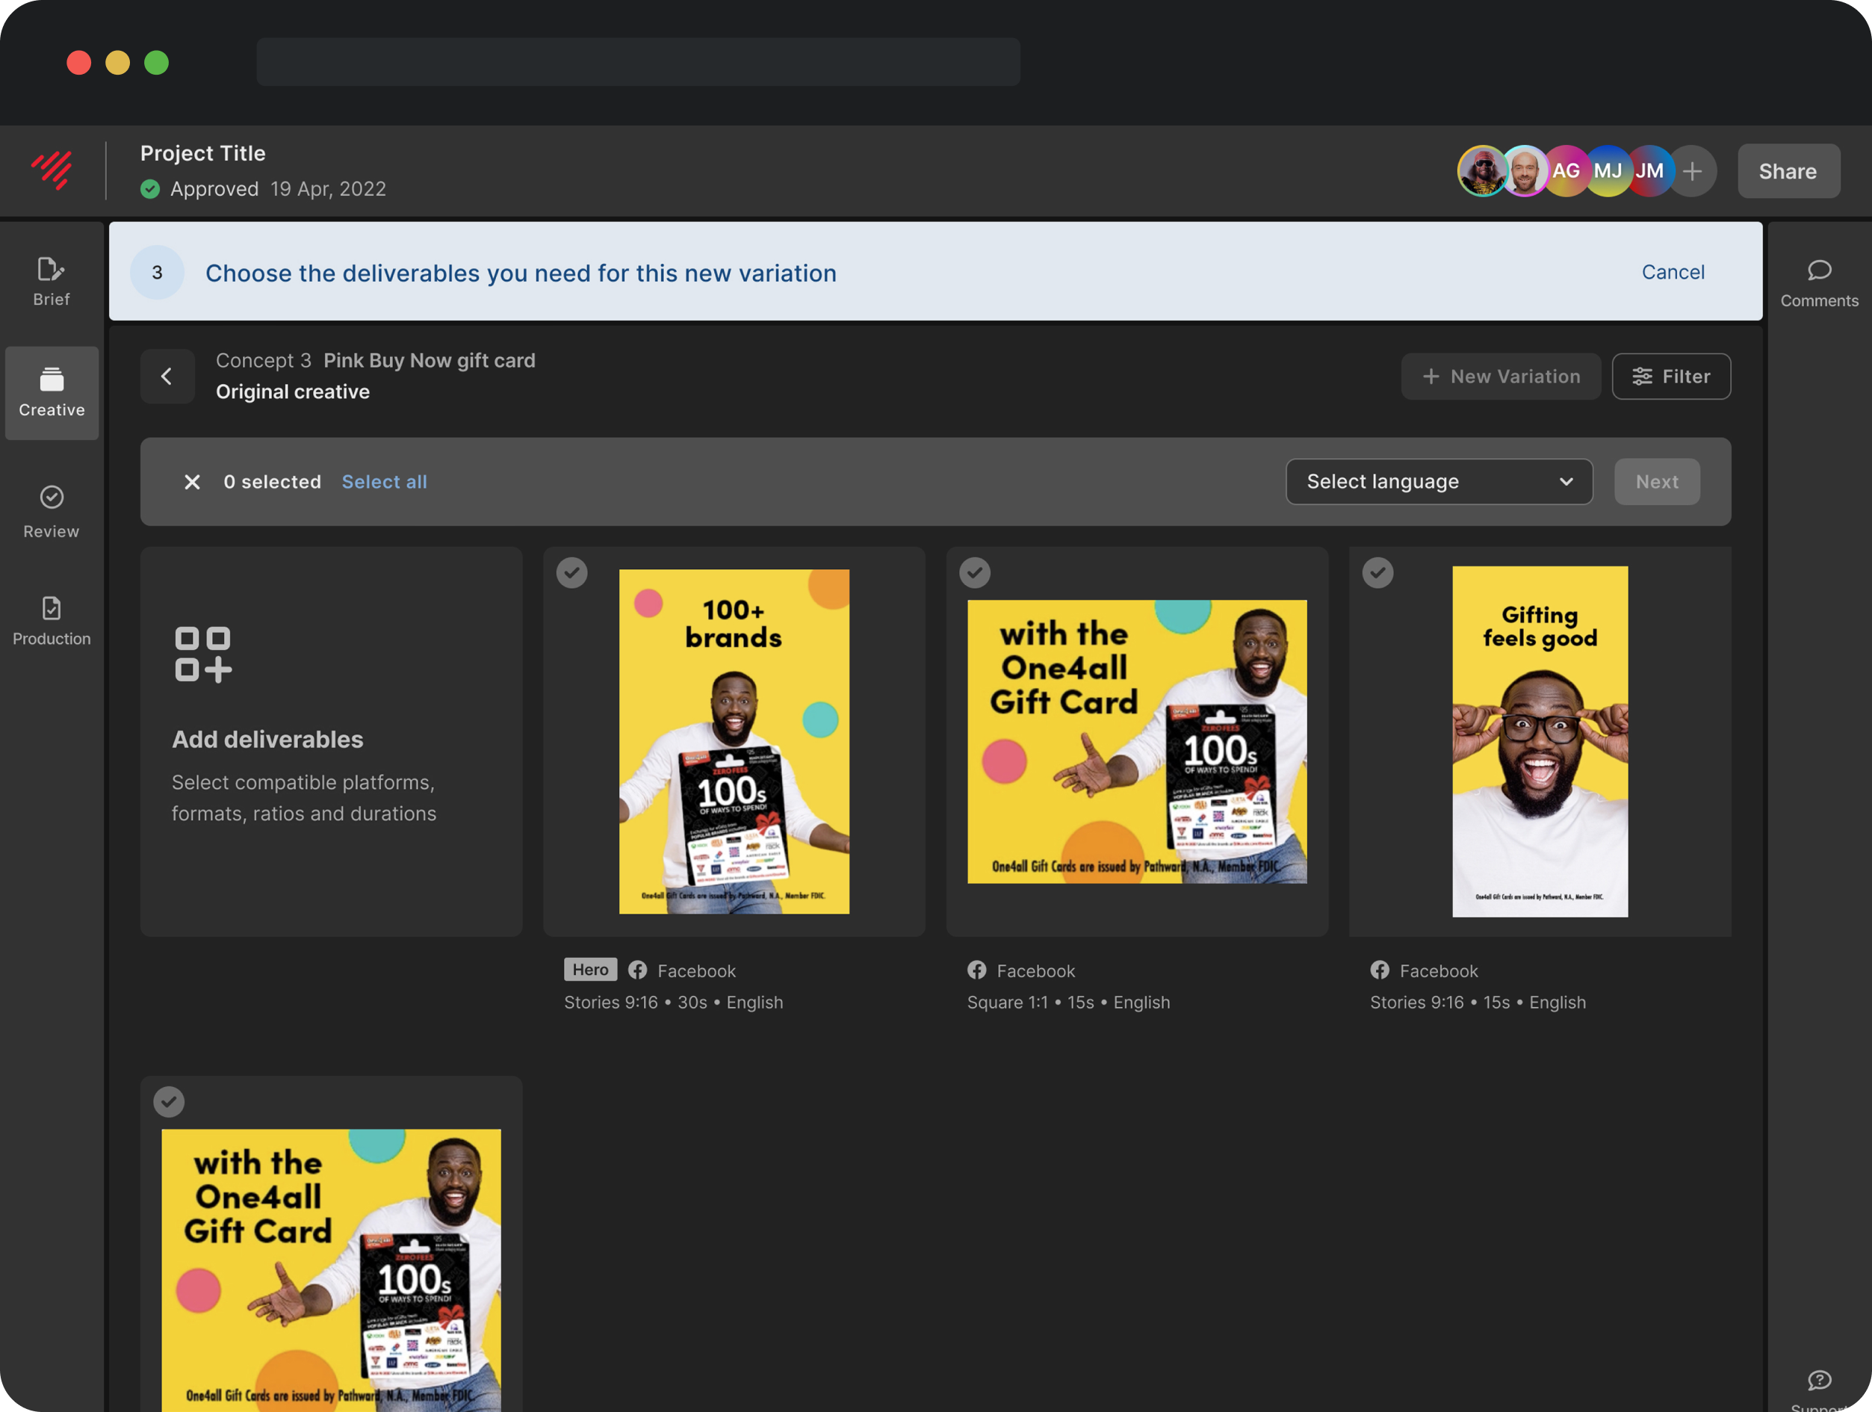Select the 100+ brands Stories deliverable checkbox
The width and height of the screenshot is (1872, 1412).
coord(572,573)
